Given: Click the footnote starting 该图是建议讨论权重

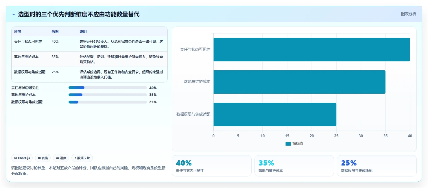Looking at the screenshot, I should pos(88,171).
